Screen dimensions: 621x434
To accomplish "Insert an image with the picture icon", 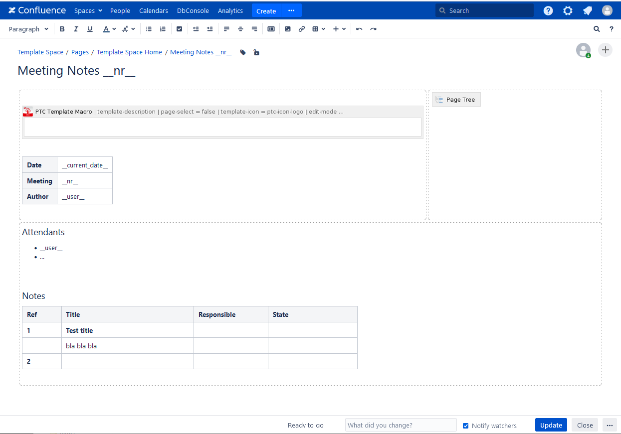I will coord(288,29).
